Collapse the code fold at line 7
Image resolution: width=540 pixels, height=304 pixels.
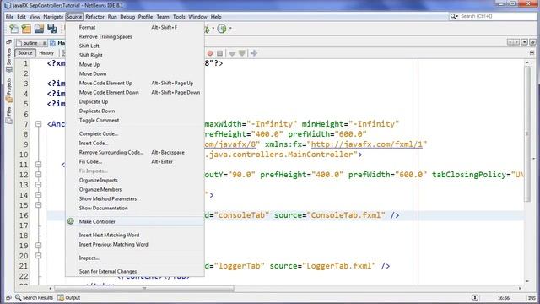(39, 124)
